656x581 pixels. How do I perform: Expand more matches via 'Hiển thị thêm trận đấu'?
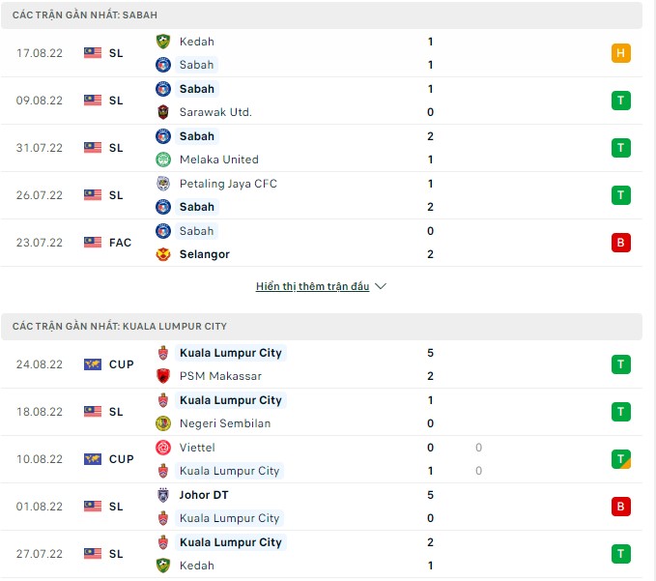pyautogui.click(x=312, y=287)
